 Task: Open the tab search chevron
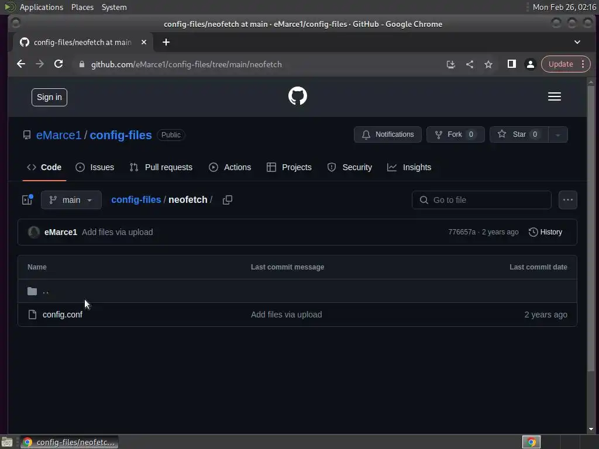[x=577, y=42]
